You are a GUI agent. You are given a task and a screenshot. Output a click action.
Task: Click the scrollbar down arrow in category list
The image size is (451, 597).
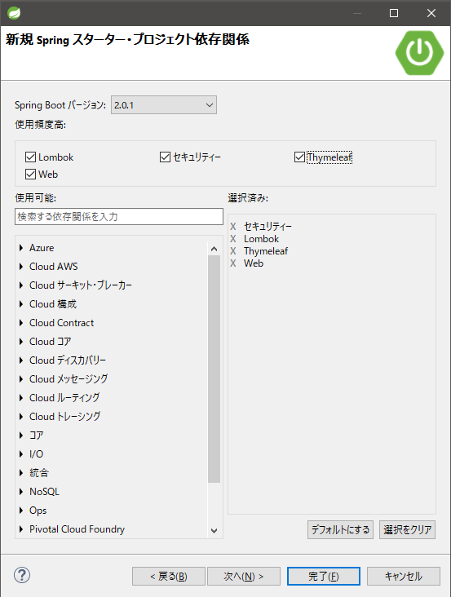click(214, 530)
